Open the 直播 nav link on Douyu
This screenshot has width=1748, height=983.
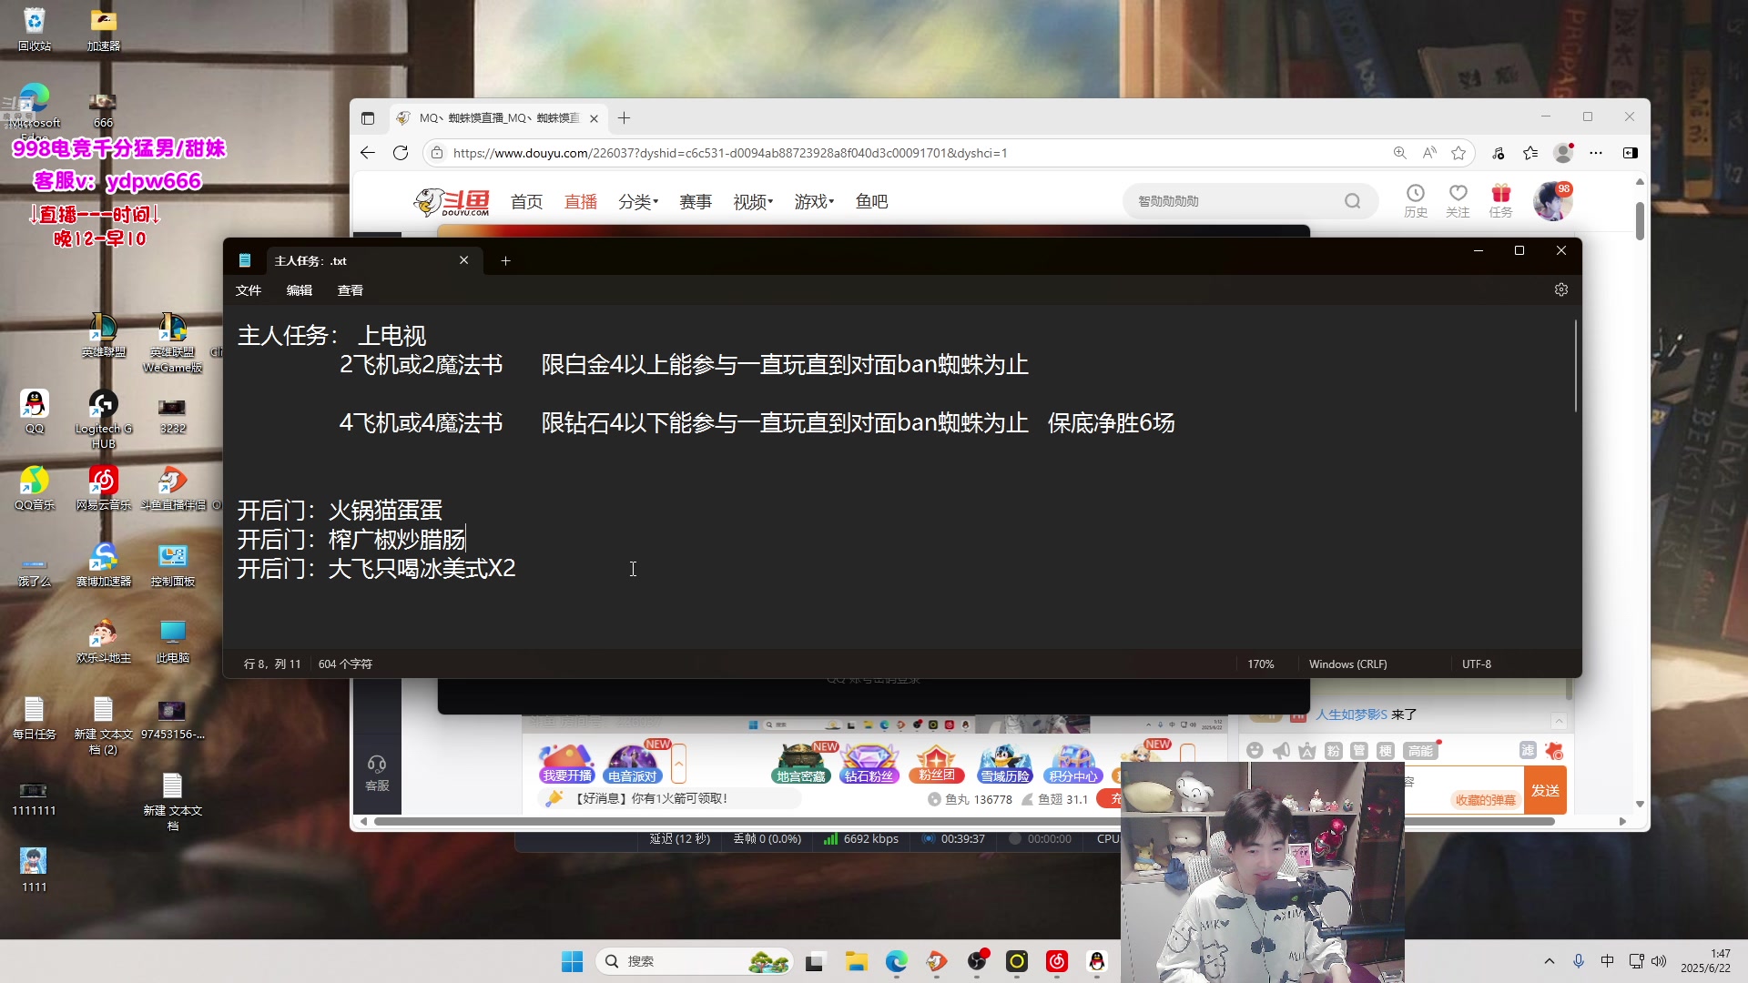pyautogui.click(x=580, y=202)
